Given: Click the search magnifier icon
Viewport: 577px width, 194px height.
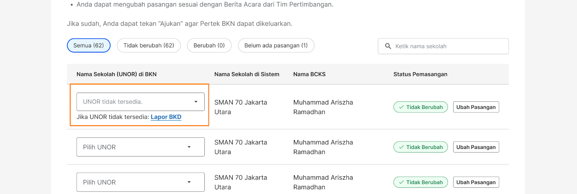Looking at the screenshot, I should pyautogui.click(x=388, y=46).
